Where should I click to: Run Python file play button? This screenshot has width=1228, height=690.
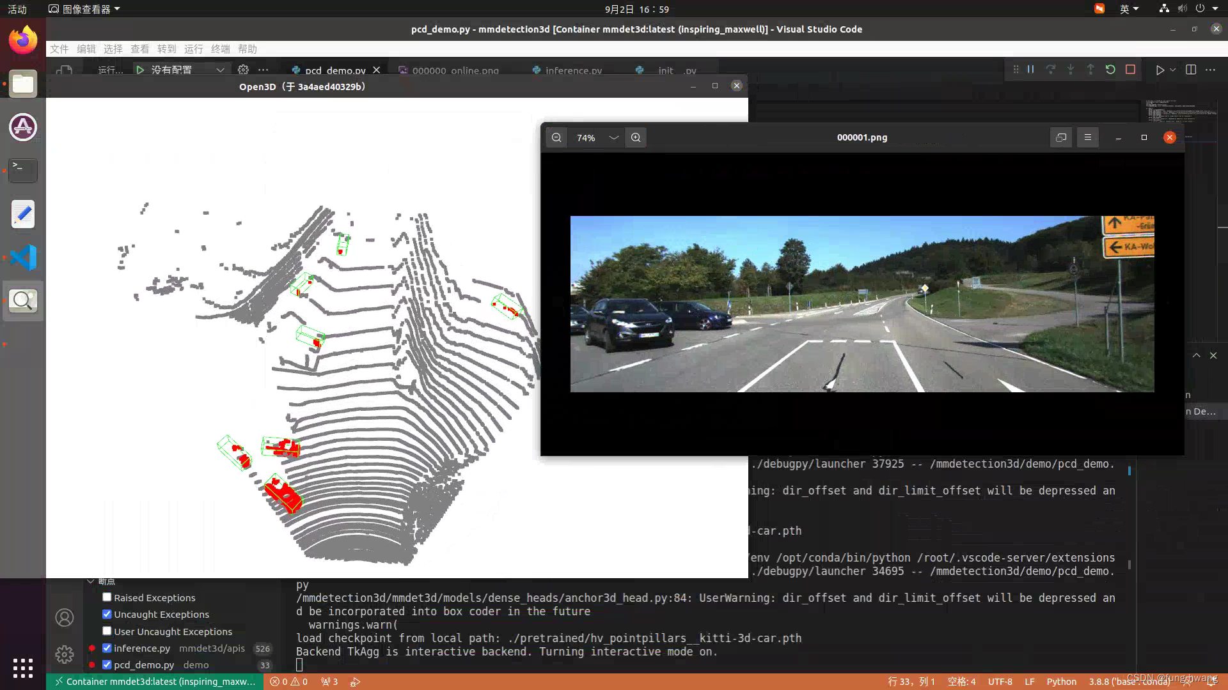click(1160, 70)
